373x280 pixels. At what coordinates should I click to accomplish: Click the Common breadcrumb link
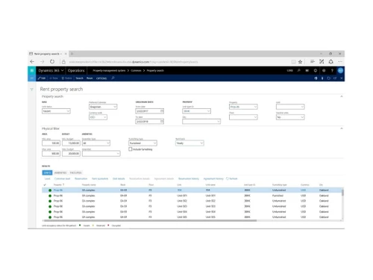(136, 71)
